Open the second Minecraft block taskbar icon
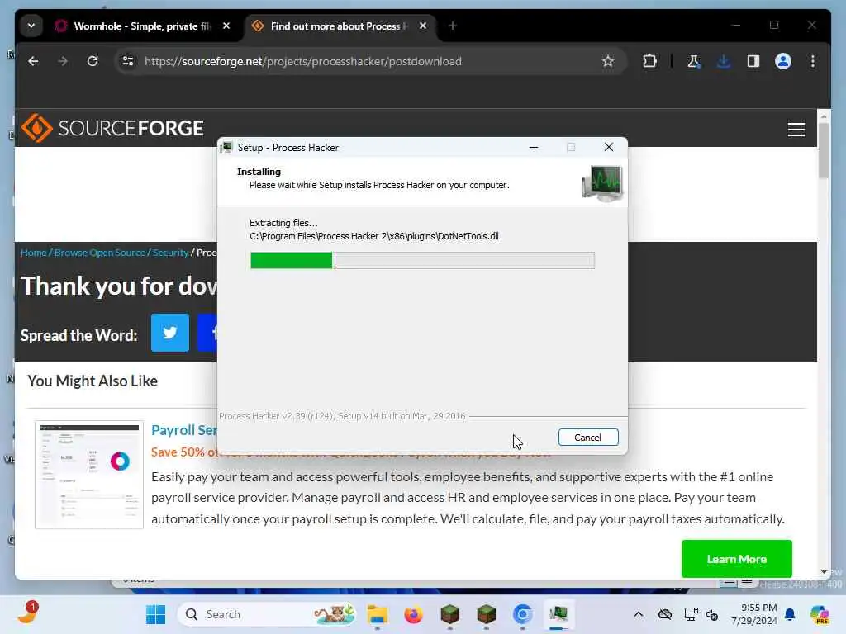This screenshot has width=846, height=634. click(x=486, y=614)
